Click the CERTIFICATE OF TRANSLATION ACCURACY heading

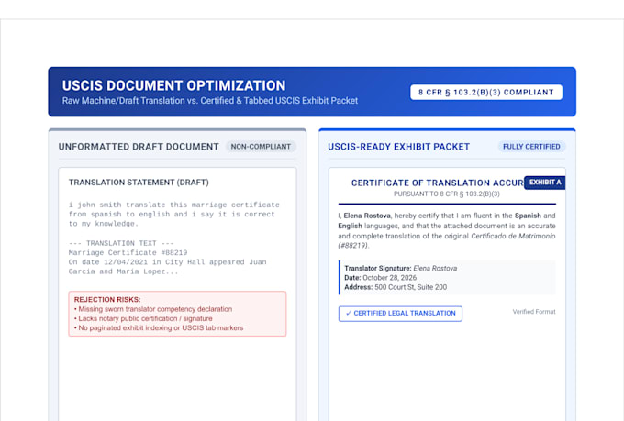click(x=438, y=183)
